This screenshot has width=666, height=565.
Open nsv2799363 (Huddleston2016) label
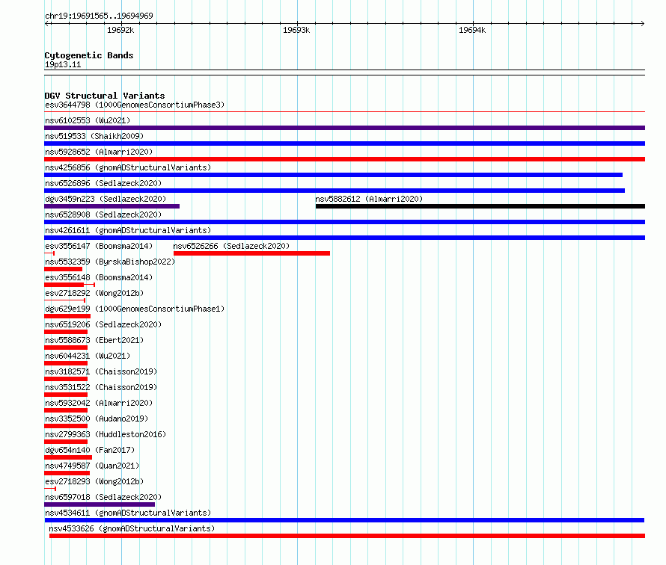pyautogui.click(x=106, y=434)
